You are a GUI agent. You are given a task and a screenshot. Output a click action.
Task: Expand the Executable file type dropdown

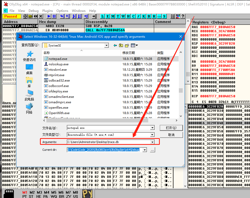click(152, 135)
